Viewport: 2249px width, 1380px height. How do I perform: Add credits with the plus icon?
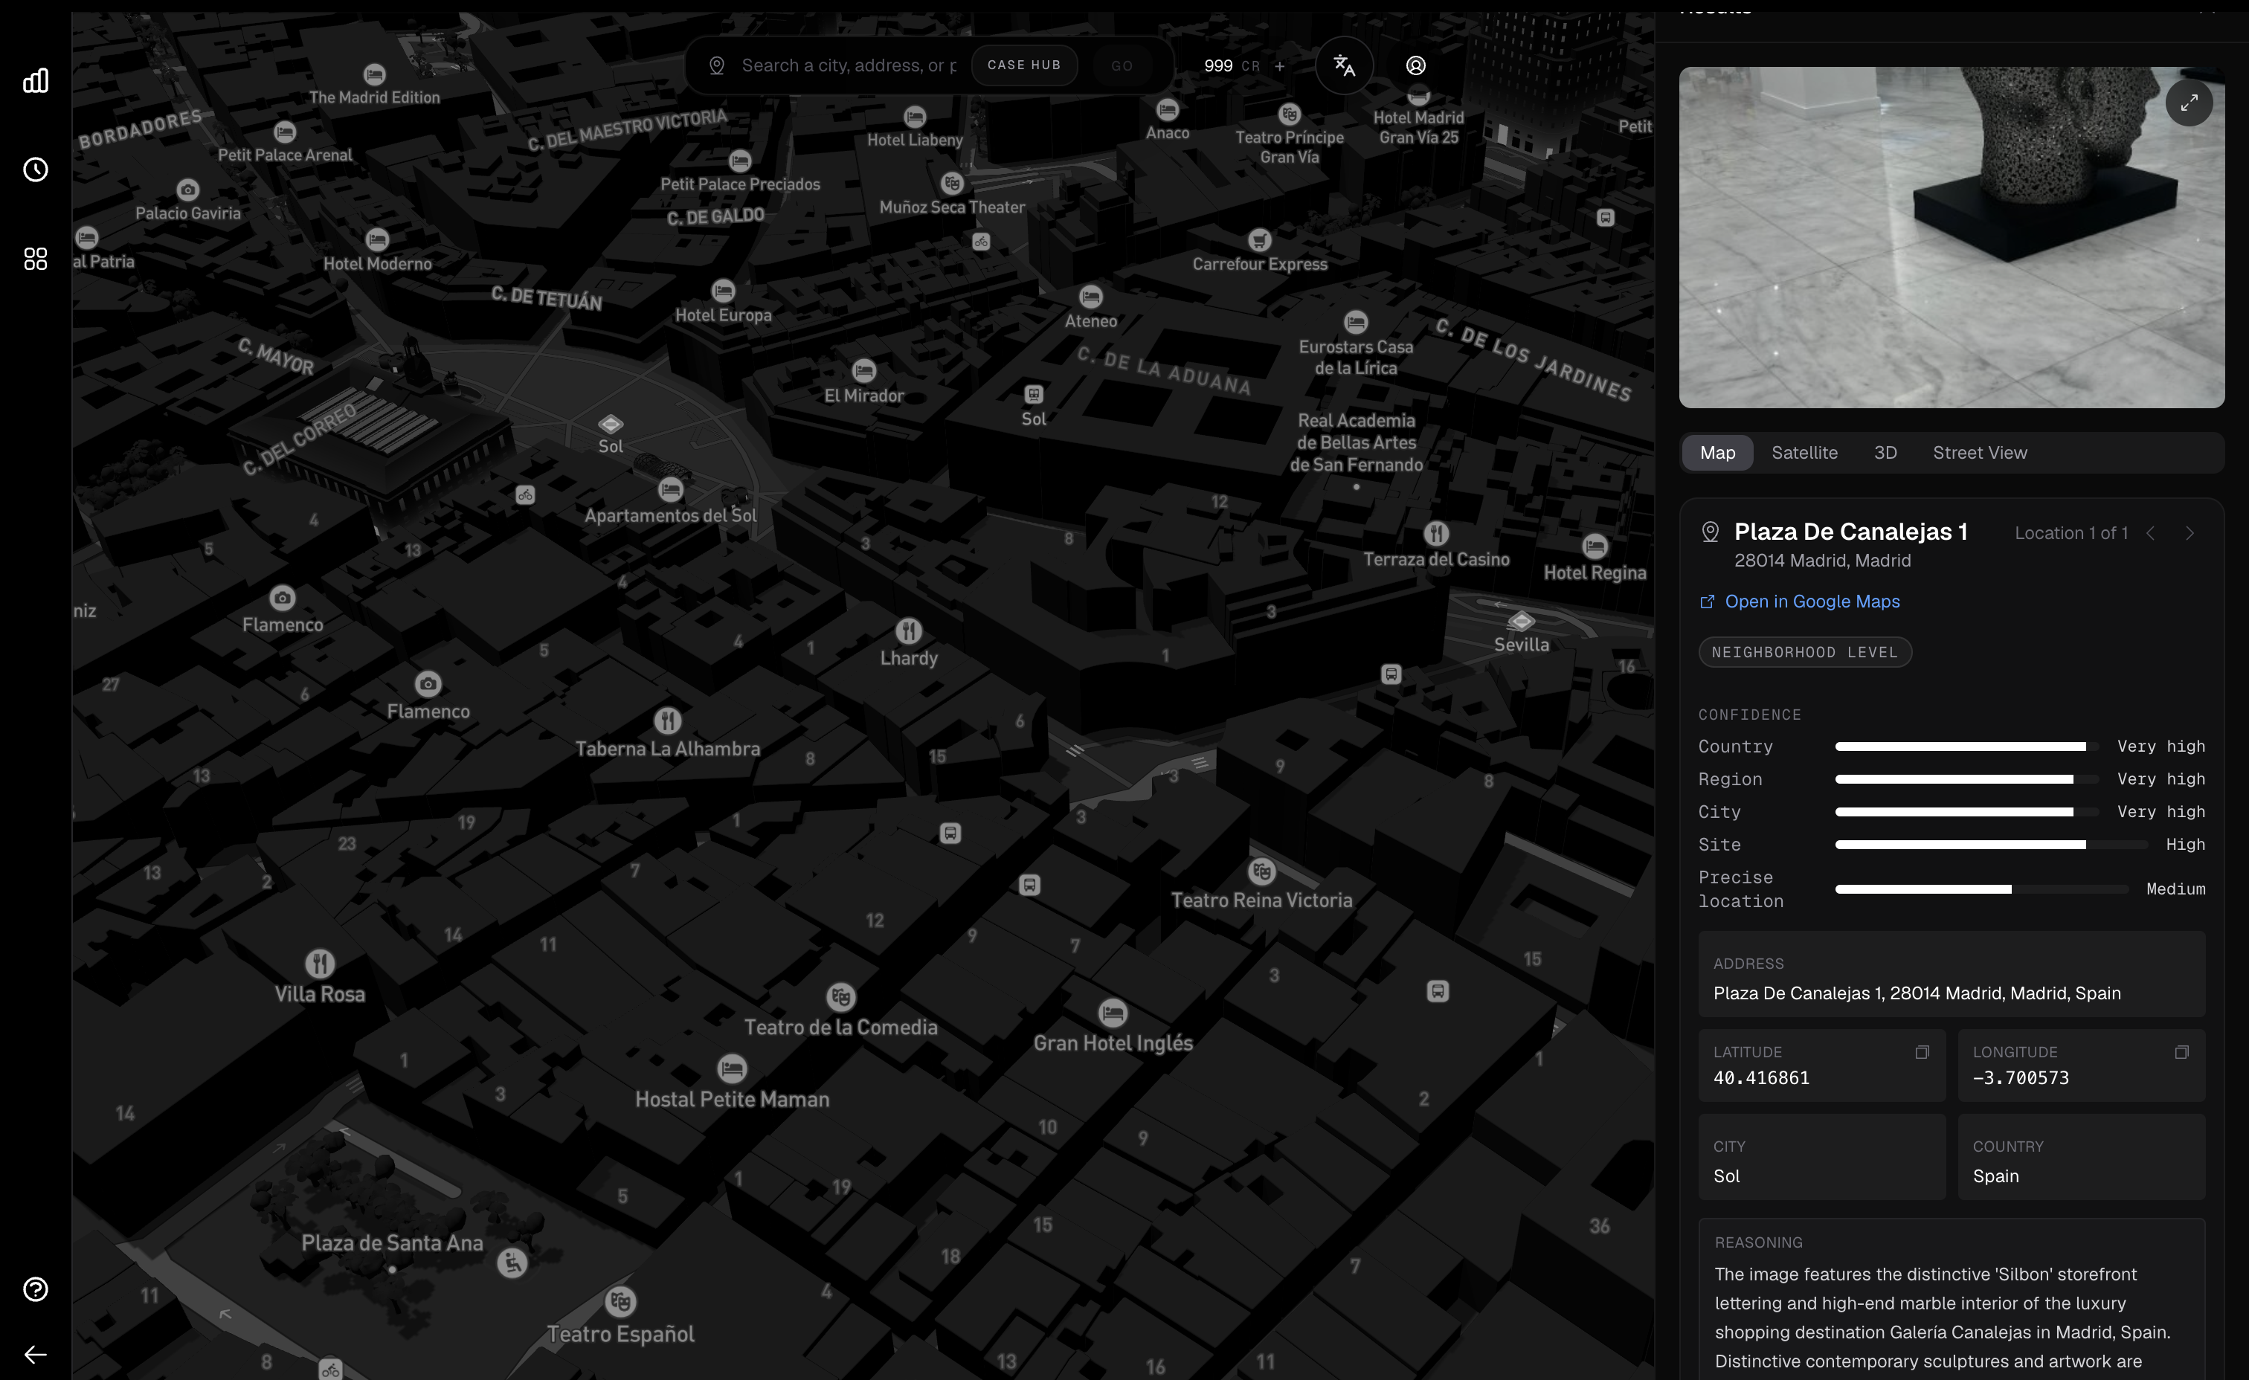[1280, 65]
